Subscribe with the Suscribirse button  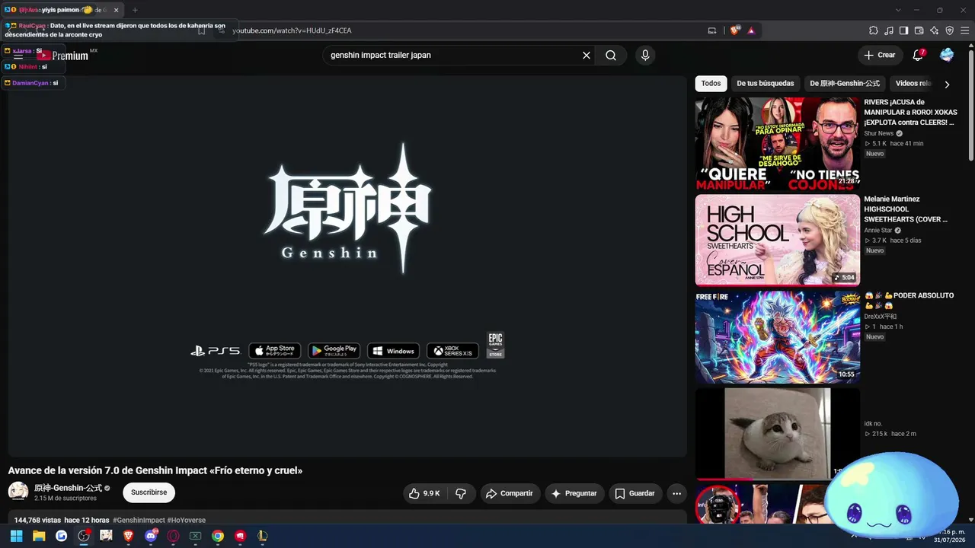pos(149,492)
